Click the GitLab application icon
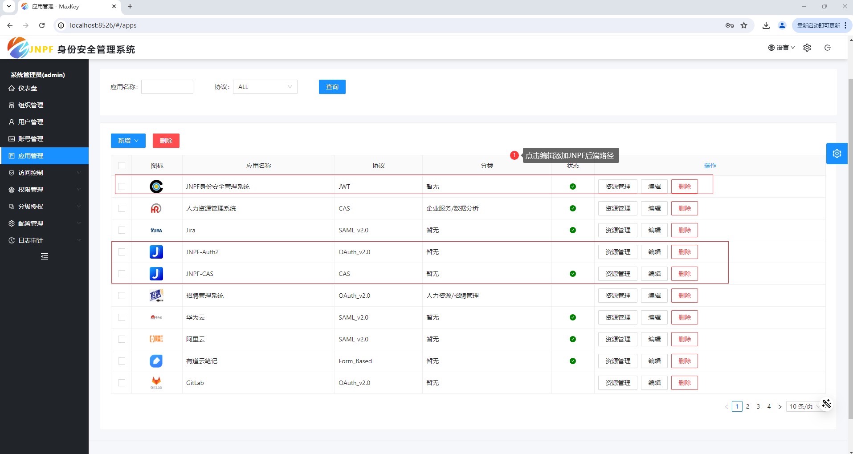The width and height of the screenshot is (853, 454). pyautogui.click(x=156, y=382)
